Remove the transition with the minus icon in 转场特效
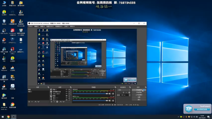 tap(126, 92)
